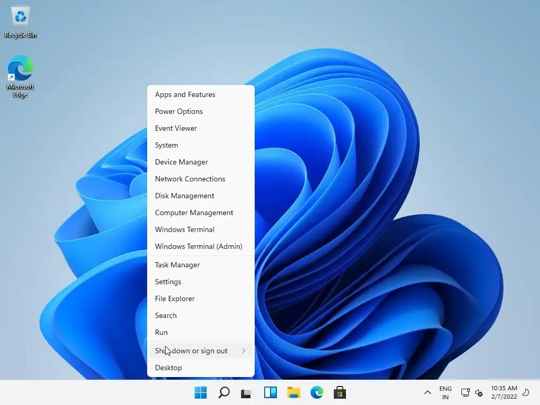Open System from the menu
The width and height of the screenshot is (540, 405).
(201, 145)
